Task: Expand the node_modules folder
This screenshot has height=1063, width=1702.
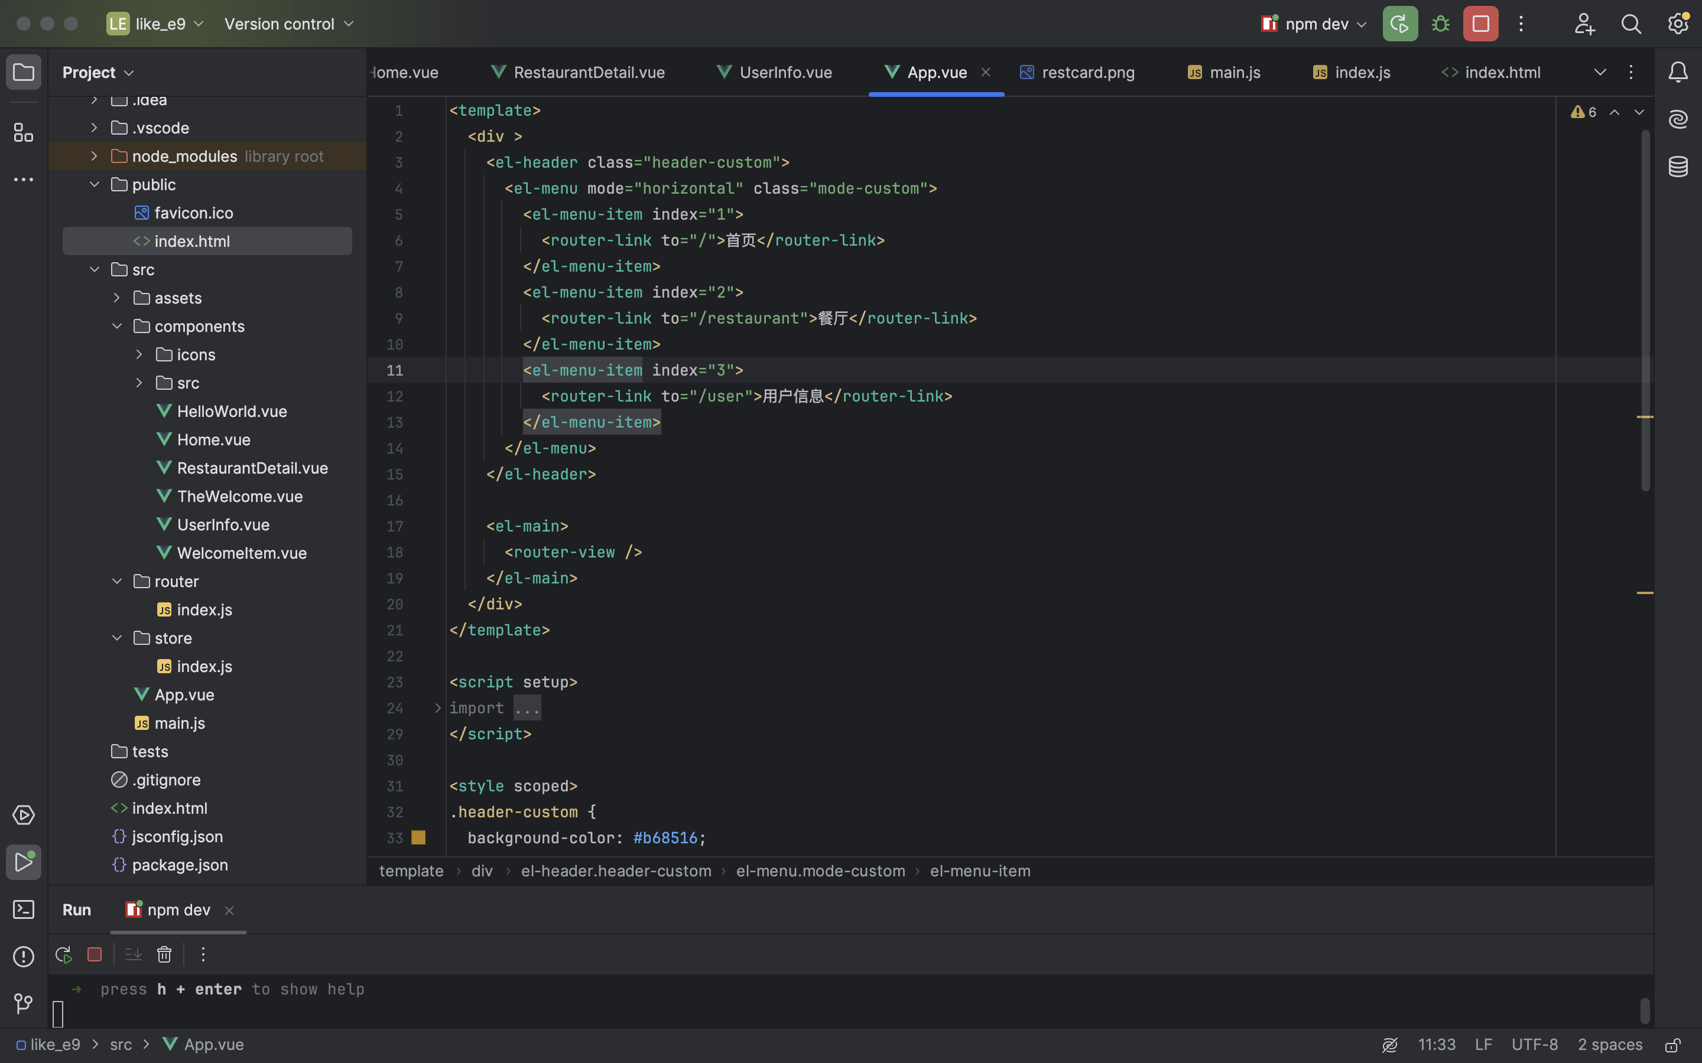Action: 94,156
